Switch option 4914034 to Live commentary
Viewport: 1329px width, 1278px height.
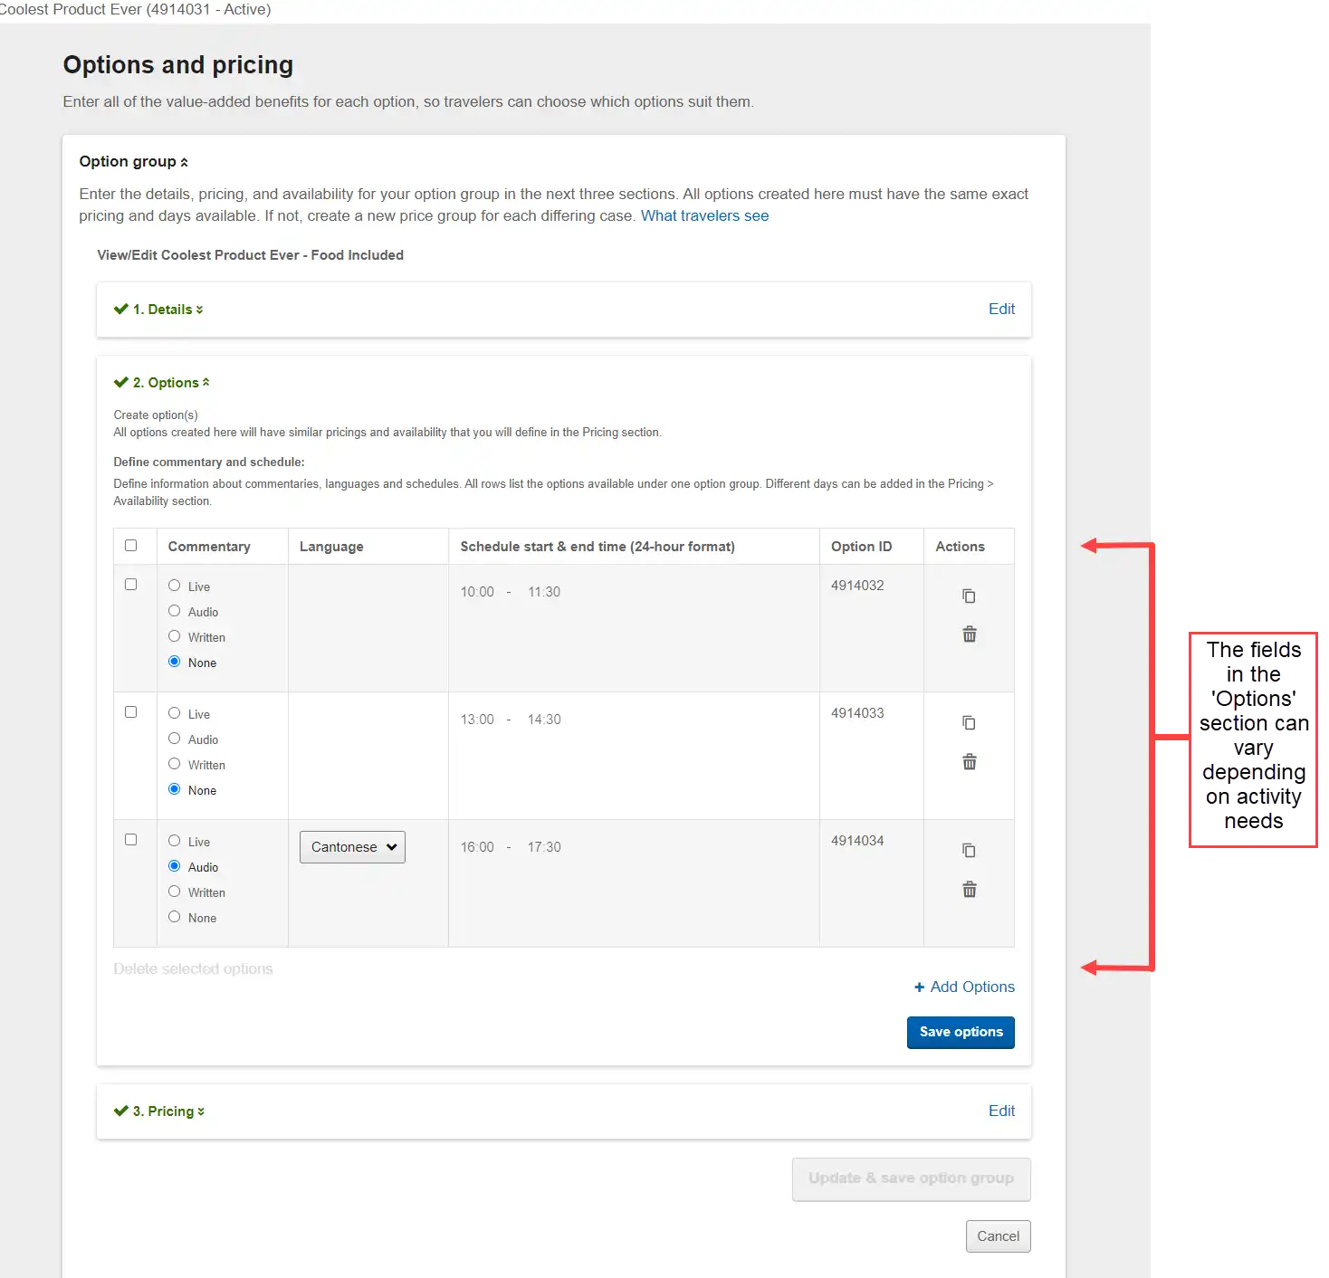[174, 841]
